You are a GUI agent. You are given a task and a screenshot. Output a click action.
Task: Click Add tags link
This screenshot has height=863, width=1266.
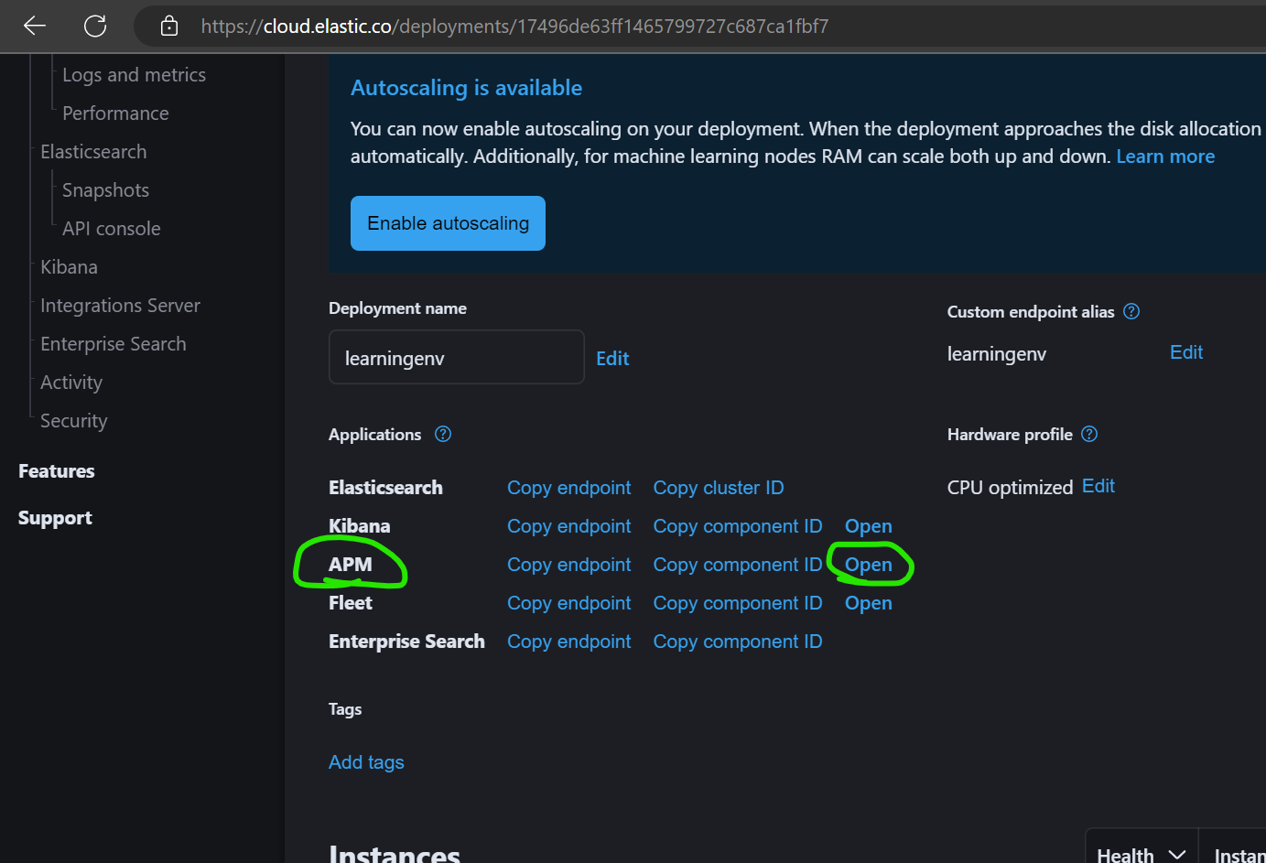[366, 762]
